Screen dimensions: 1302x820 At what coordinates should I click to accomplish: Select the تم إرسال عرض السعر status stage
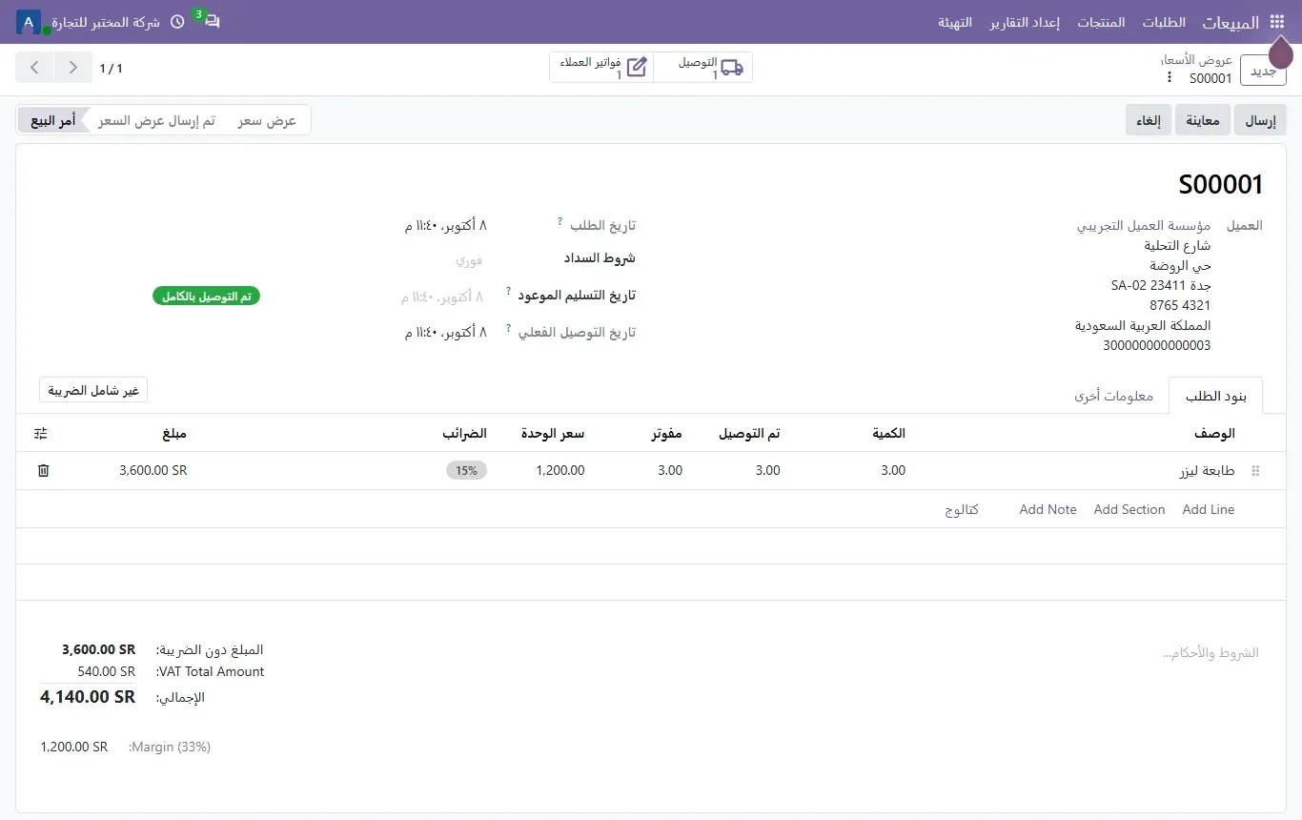pyautogui.click(x=156, y=121)
